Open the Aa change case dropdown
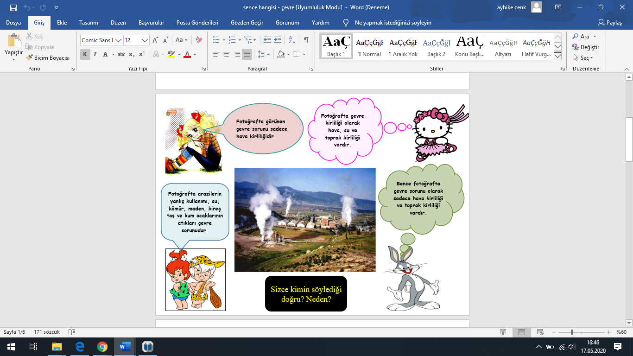 [x=182, y=40]
